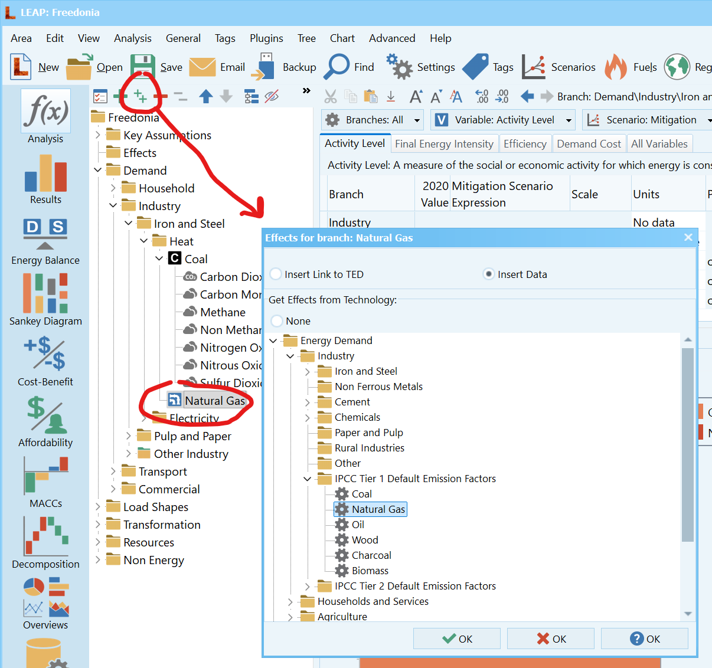Confirm with the green checkmark OK button
712x668 pixels.
click(x=457, y=638)
